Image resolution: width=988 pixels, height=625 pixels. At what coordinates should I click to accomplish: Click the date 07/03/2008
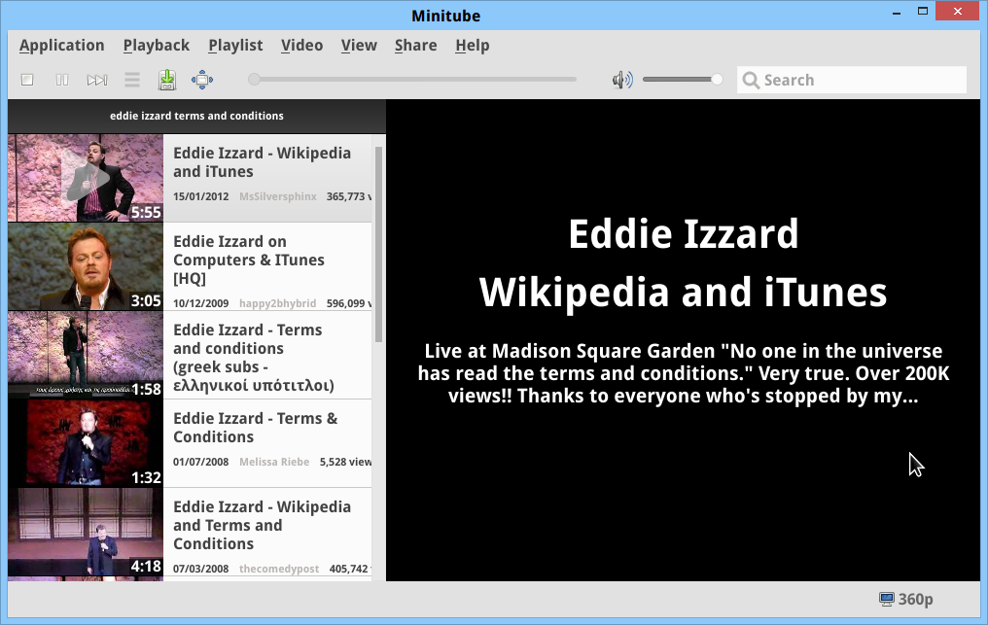tap(201, 569)
